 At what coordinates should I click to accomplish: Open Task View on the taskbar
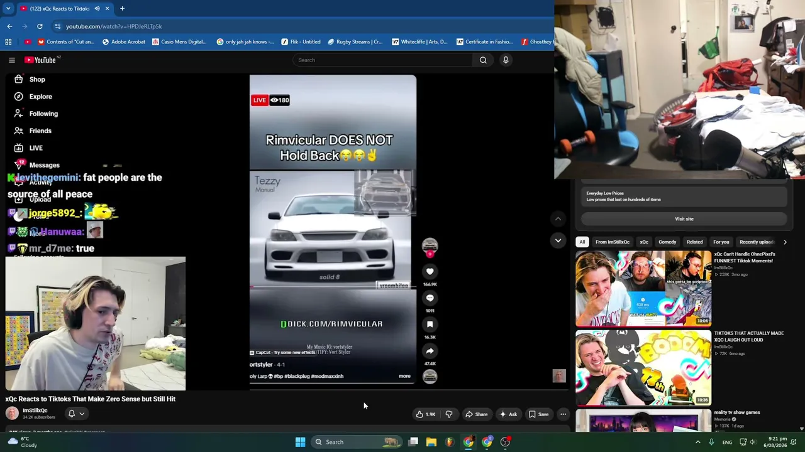click(413, 442)
